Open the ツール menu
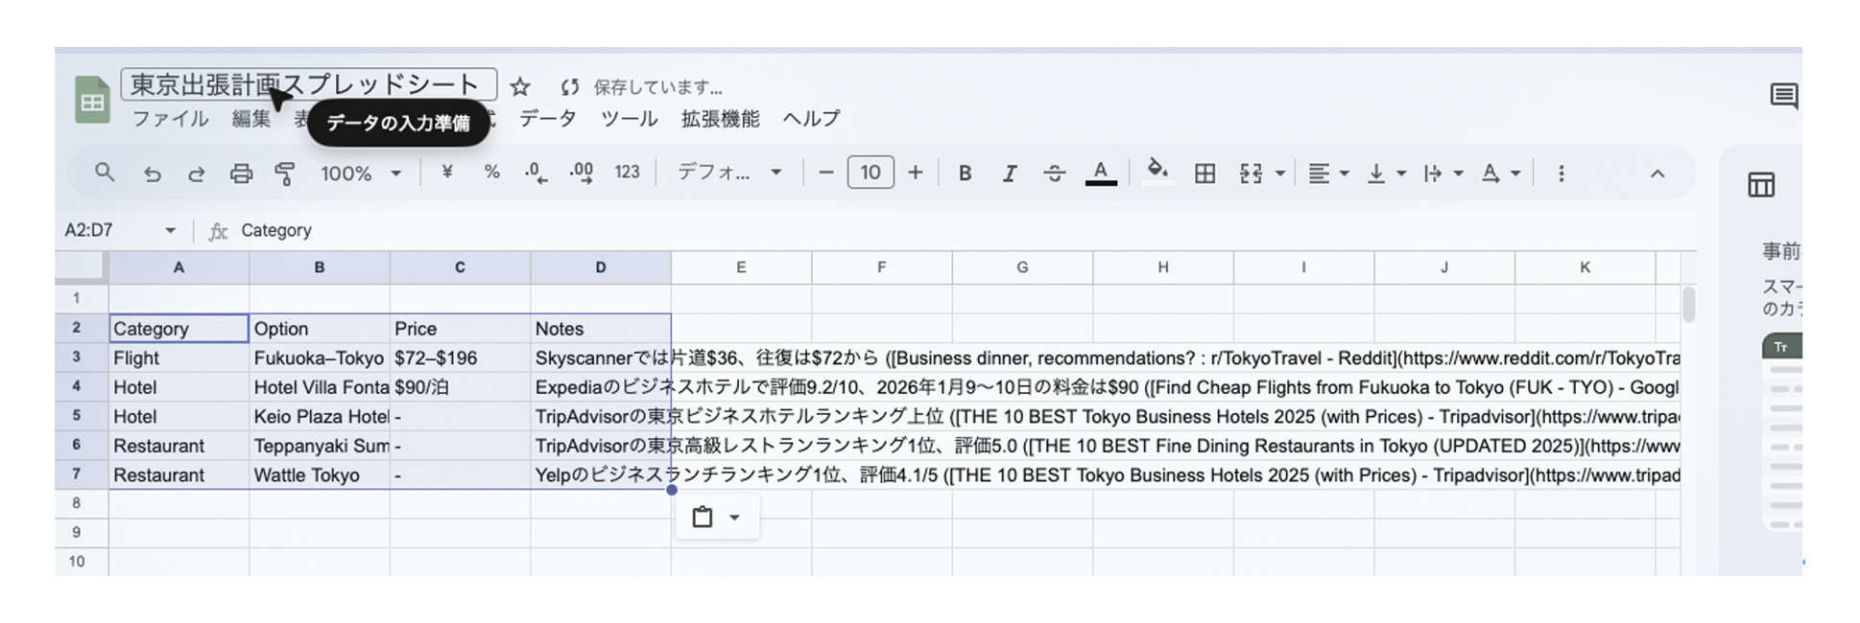1860x623 pixels. coord(629,119)
